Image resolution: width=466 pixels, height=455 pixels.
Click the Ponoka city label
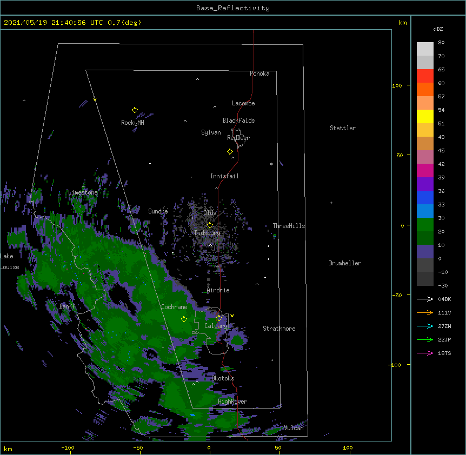(259, 73)
